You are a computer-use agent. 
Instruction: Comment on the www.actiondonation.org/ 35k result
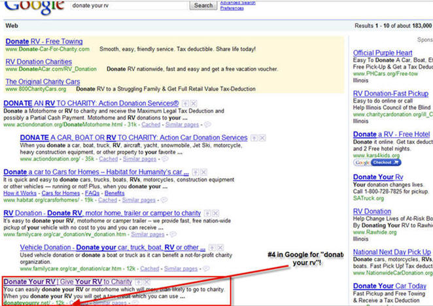tap(165, 159)
